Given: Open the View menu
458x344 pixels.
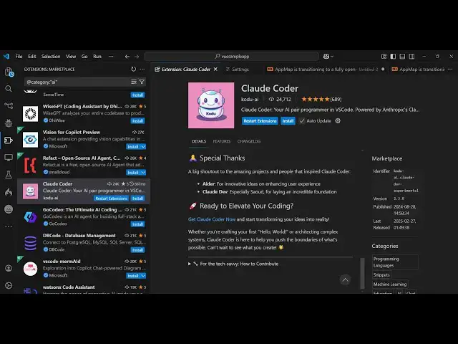Looking at the screenshot, I should 71,57.
